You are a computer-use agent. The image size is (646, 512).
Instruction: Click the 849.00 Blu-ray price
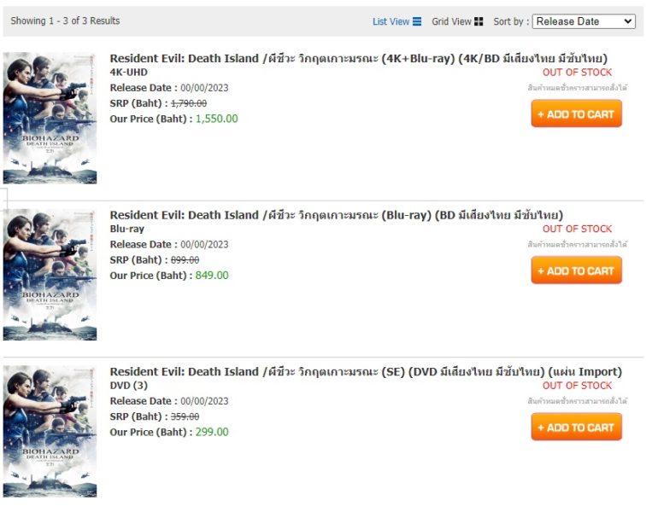point(212,276)
